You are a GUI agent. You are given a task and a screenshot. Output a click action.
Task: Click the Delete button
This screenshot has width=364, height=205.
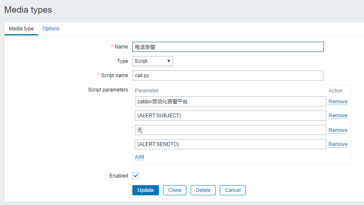(x=203, y=190)
